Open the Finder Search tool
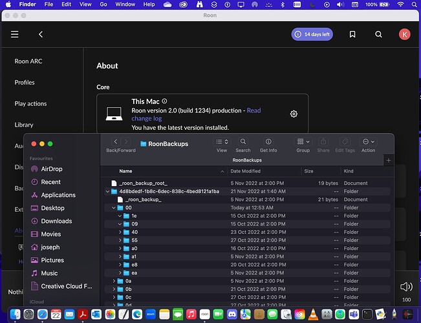The height and width of the screenshot is (323, 421). pos(243,142)
